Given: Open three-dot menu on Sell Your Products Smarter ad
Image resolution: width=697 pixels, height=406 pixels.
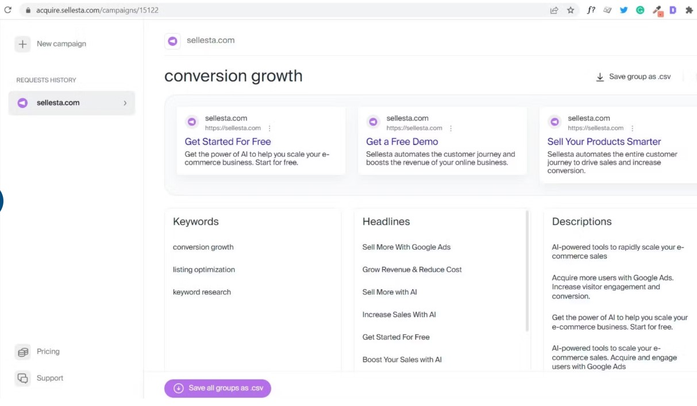Looking at the screenshot, I should (633, 128).
